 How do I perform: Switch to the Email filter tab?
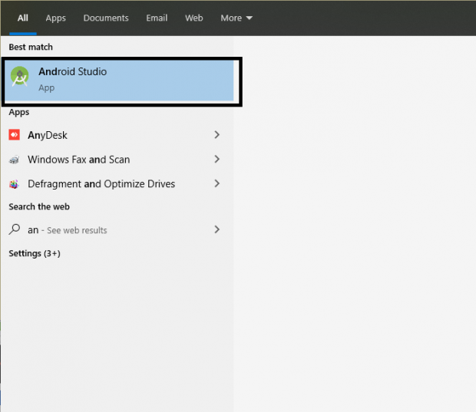pos(157,18)
